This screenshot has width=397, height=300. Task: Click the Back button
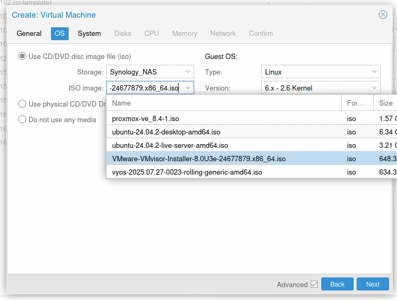coord(337,284)
